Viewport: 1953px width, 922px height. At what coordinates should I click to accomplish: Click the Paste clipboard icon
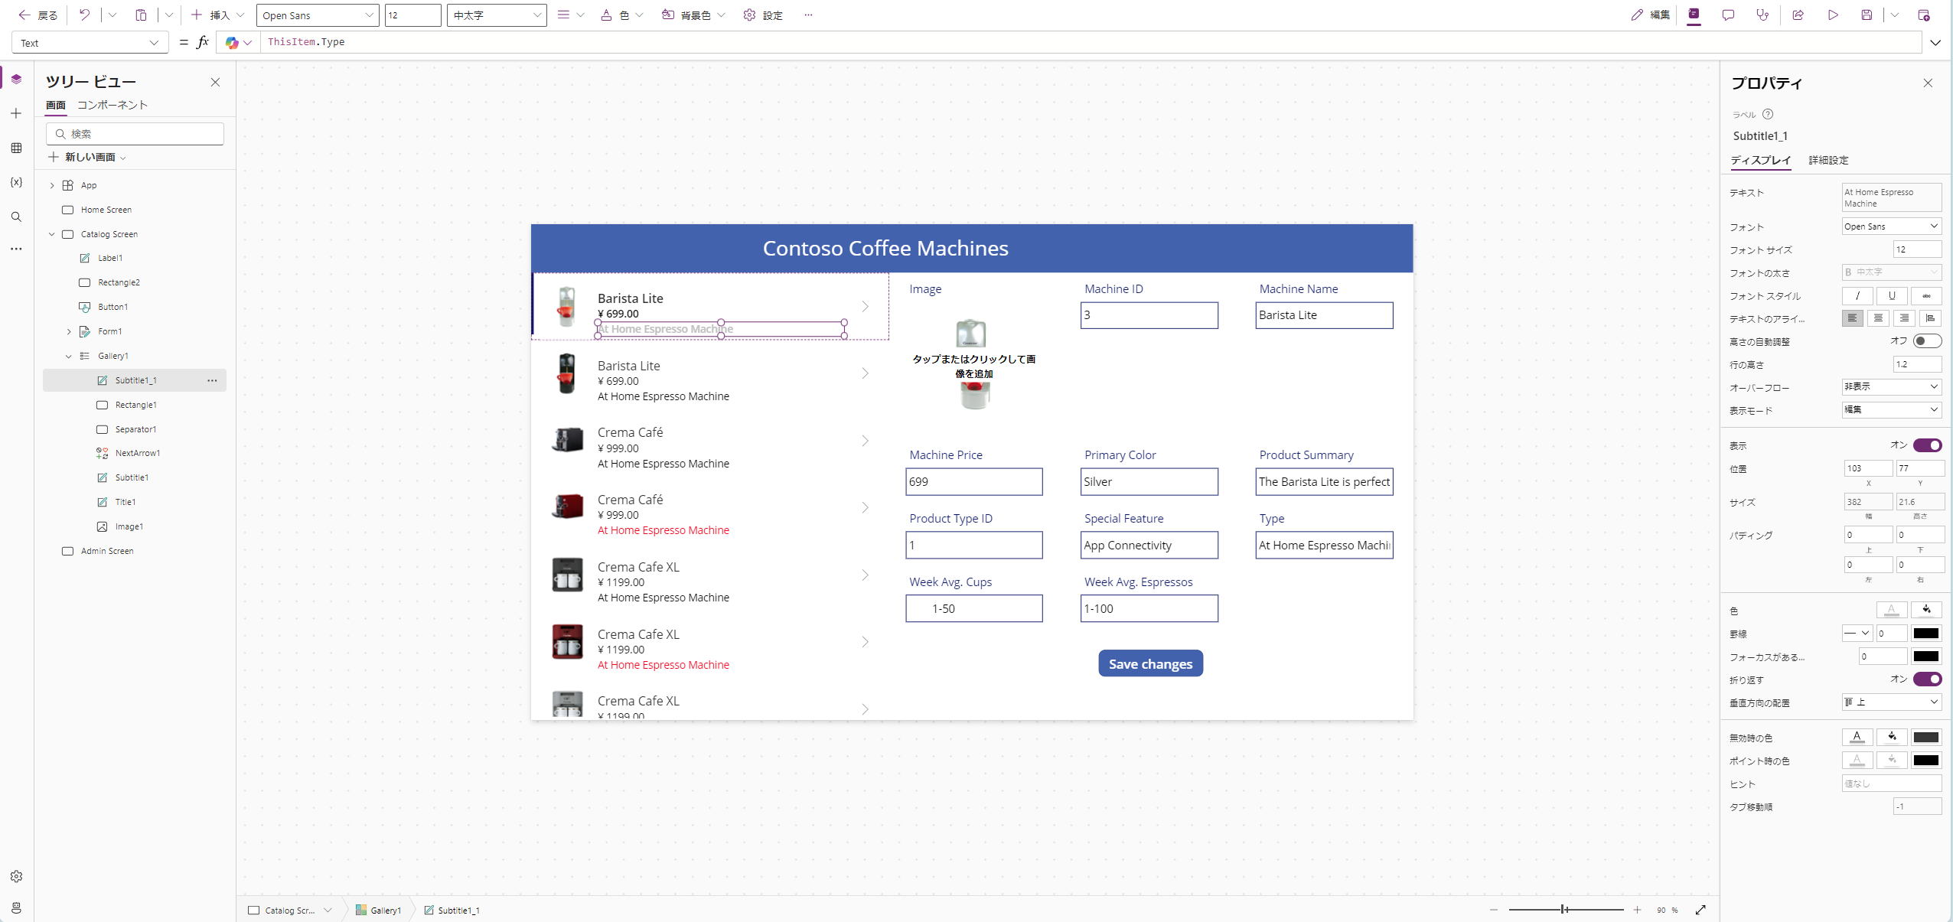[x=141, y=15]
